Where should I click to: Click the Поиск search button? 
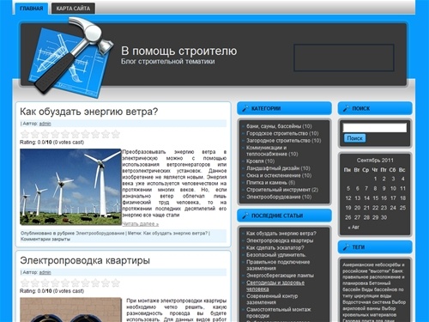[x=354, y=138]
